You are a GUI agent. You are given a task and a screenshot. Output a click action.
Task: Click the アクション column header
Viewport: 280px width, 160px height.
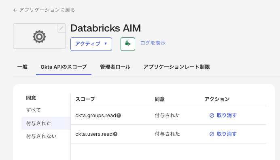pyautogui.click(x=217, y=99)
